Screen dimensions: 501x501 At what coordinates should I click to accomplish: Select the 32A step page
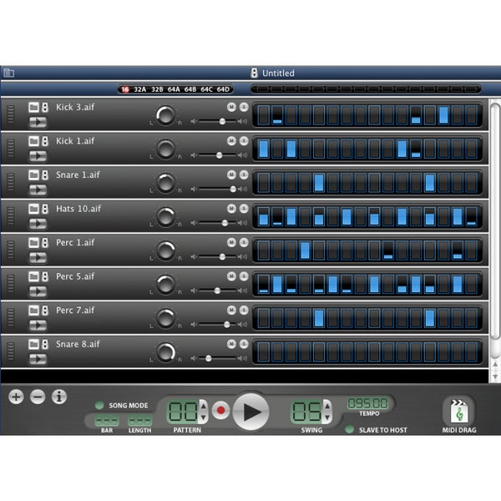(140, 89)
